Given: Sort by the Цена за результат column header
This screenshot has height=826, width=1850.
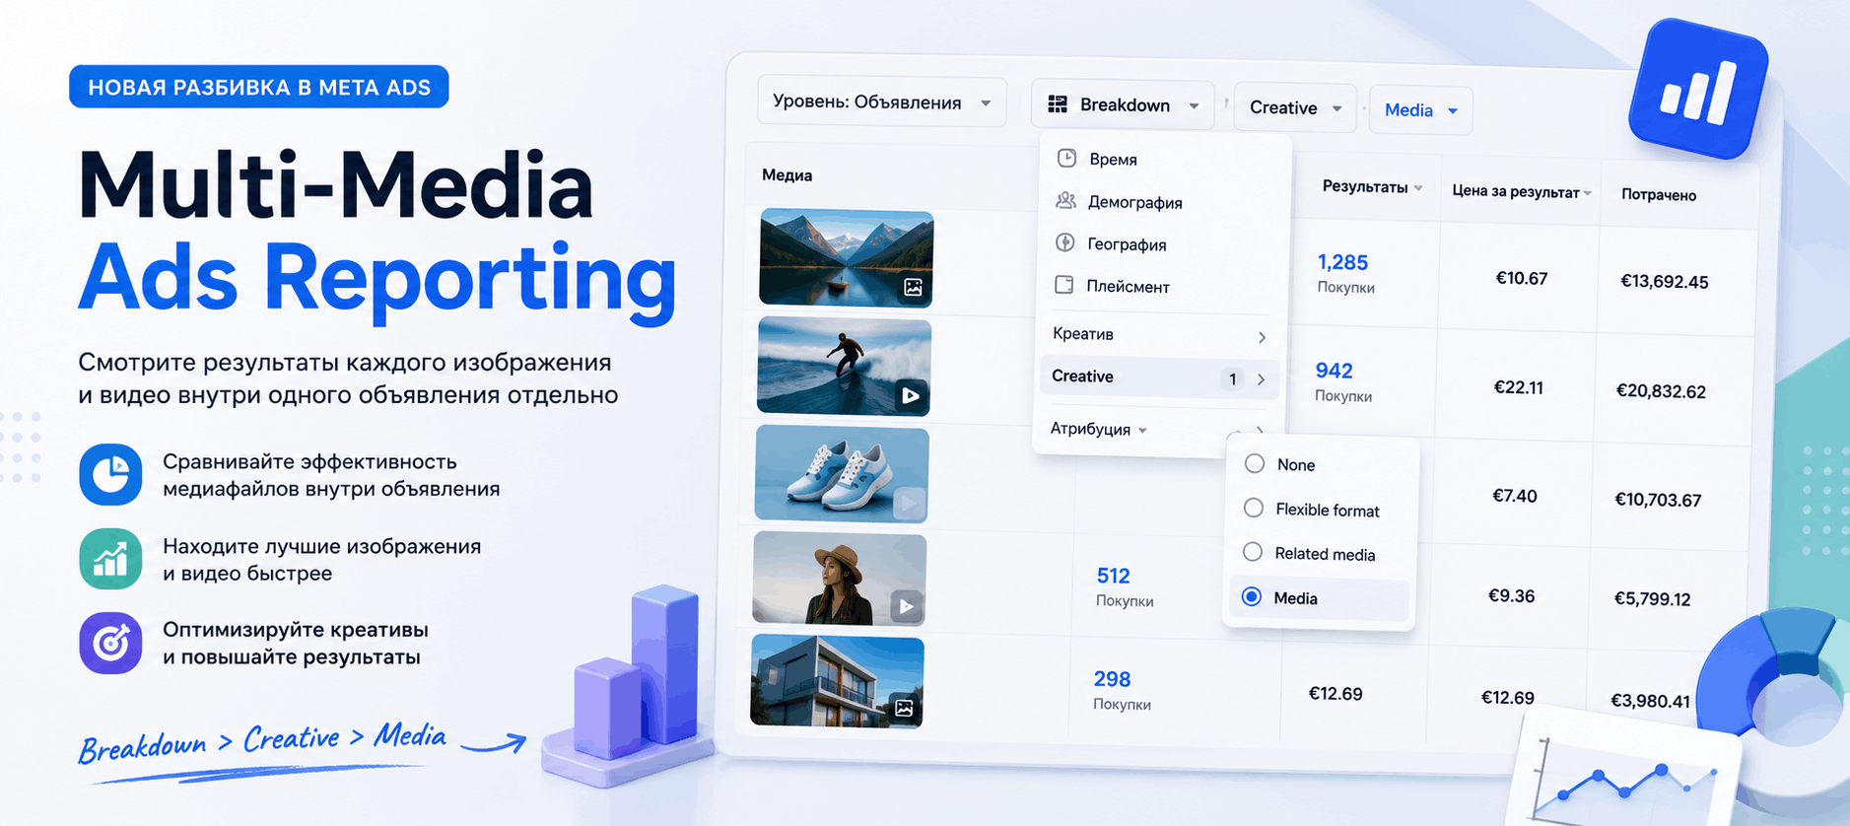Looking at the screenshot, I should [1521, 191].
